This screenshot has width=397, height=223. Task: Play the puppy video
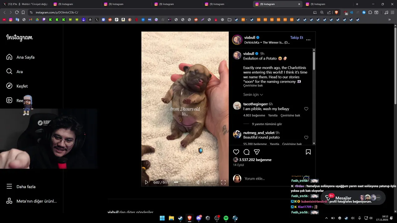coord(146,182)
